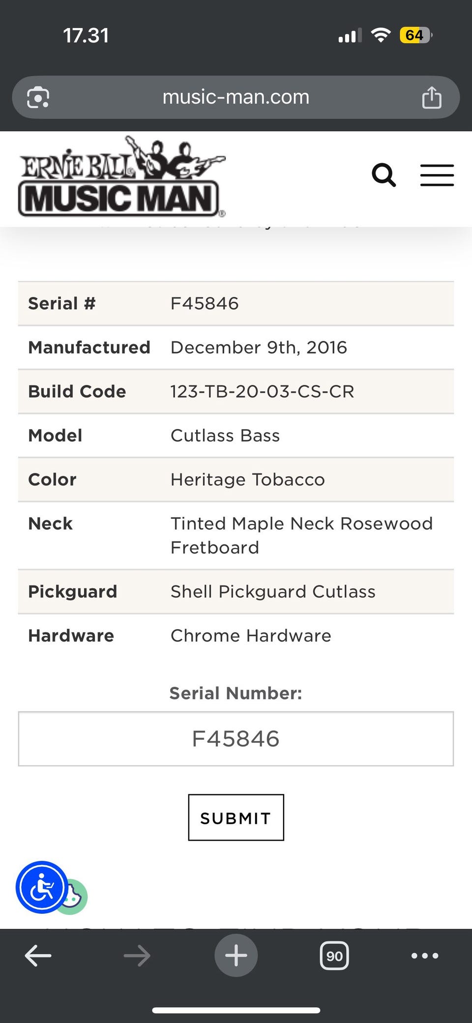472x1023 pixels.
Task: Click the Ernie Ball Music Man logo
Action: 121,178
